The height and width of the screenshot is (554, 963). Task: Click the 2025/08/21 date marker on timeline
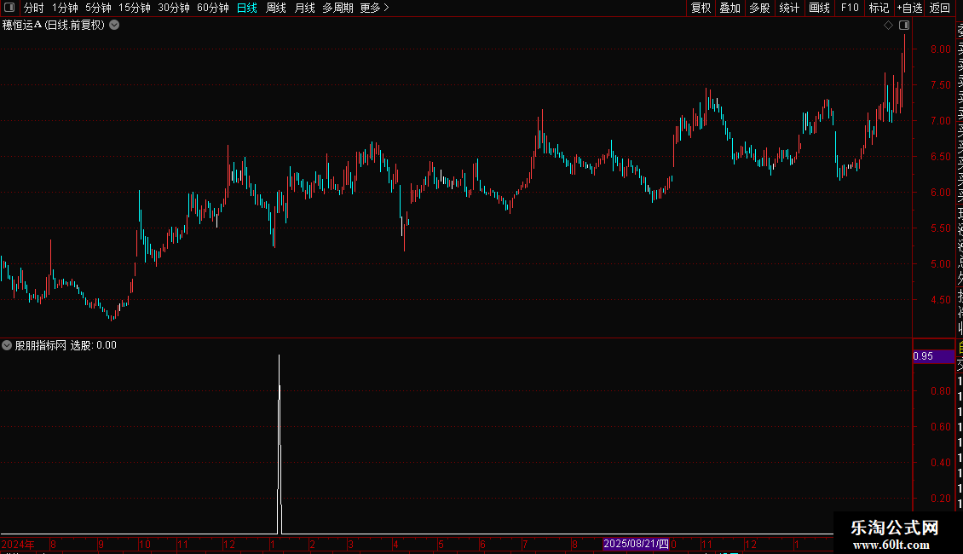pyautogui.click(x=636, y=544)
